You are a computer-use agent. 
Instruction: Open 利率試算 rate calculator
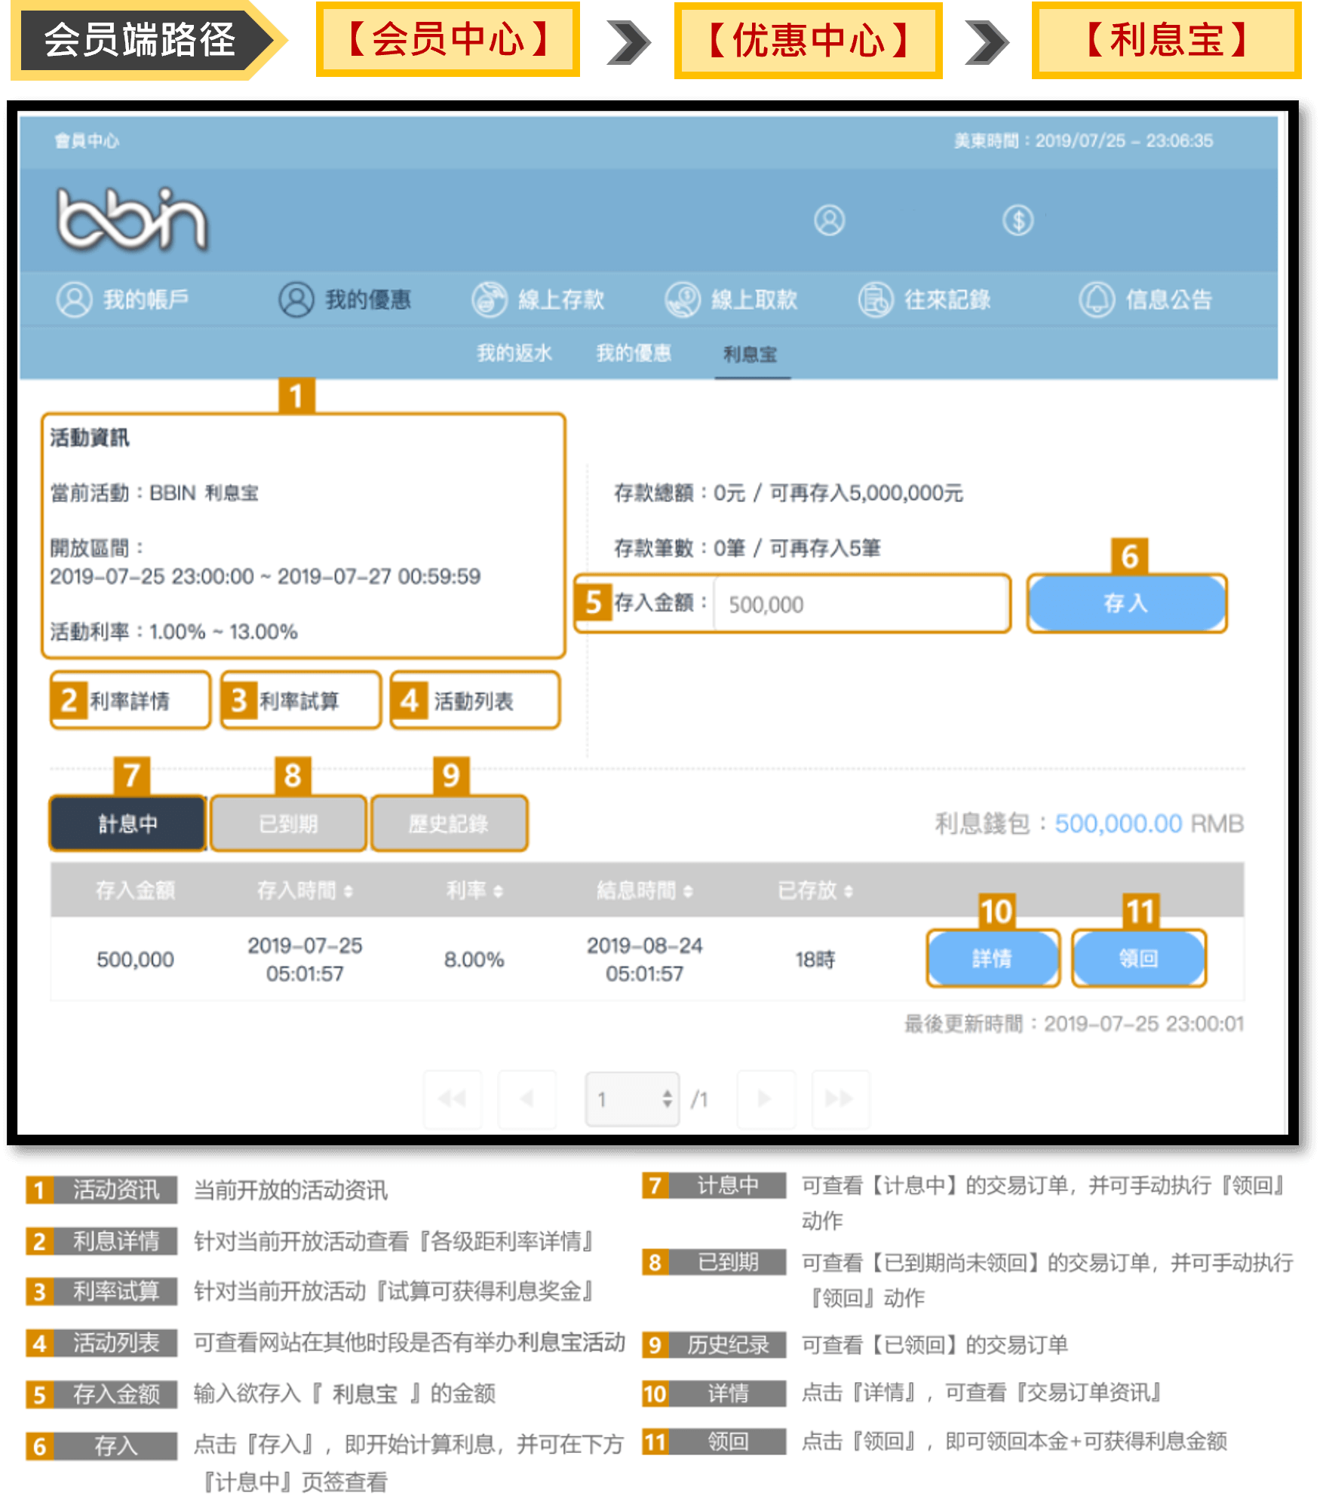[300, 700]
